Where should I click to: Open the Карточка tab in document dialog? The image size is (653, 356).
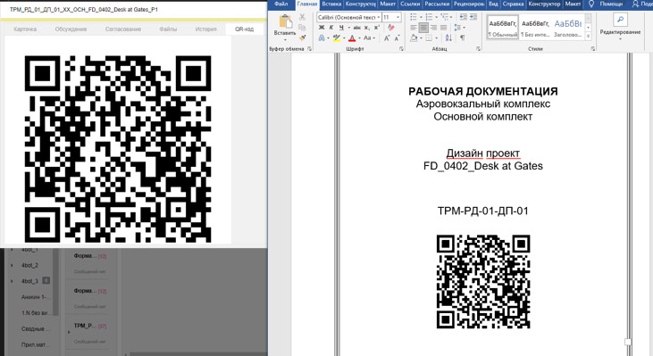[x=25, y=29]
